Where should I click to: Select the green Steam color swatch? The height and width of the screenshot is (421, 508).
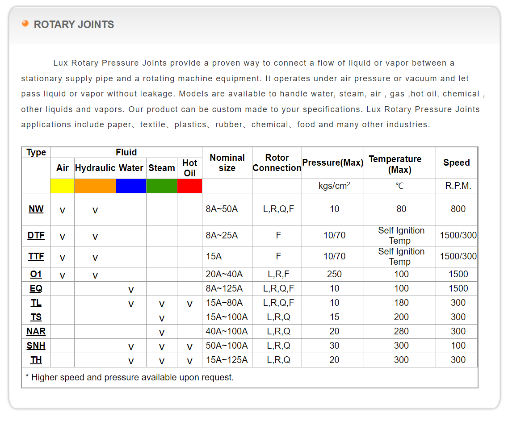pyautogui.click(x=162, y=186)
